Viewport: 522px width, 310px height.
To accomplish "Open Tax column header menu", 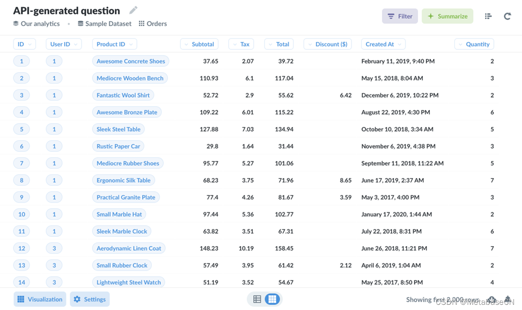I will [241, 44].
